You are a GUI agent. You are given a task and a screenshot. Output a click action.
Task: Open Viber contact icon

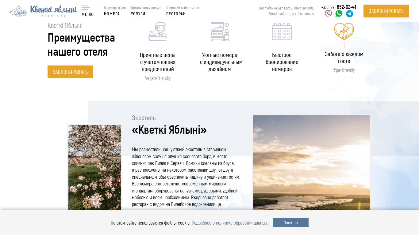328,13
